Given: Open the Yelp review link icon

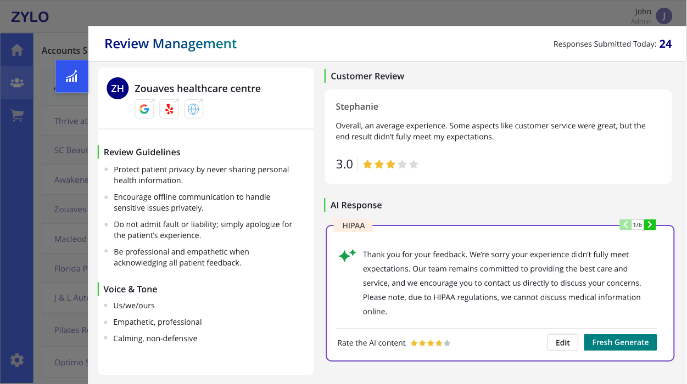Looking at the screenshot, I should pyautogui.click(x=169, y=109).
